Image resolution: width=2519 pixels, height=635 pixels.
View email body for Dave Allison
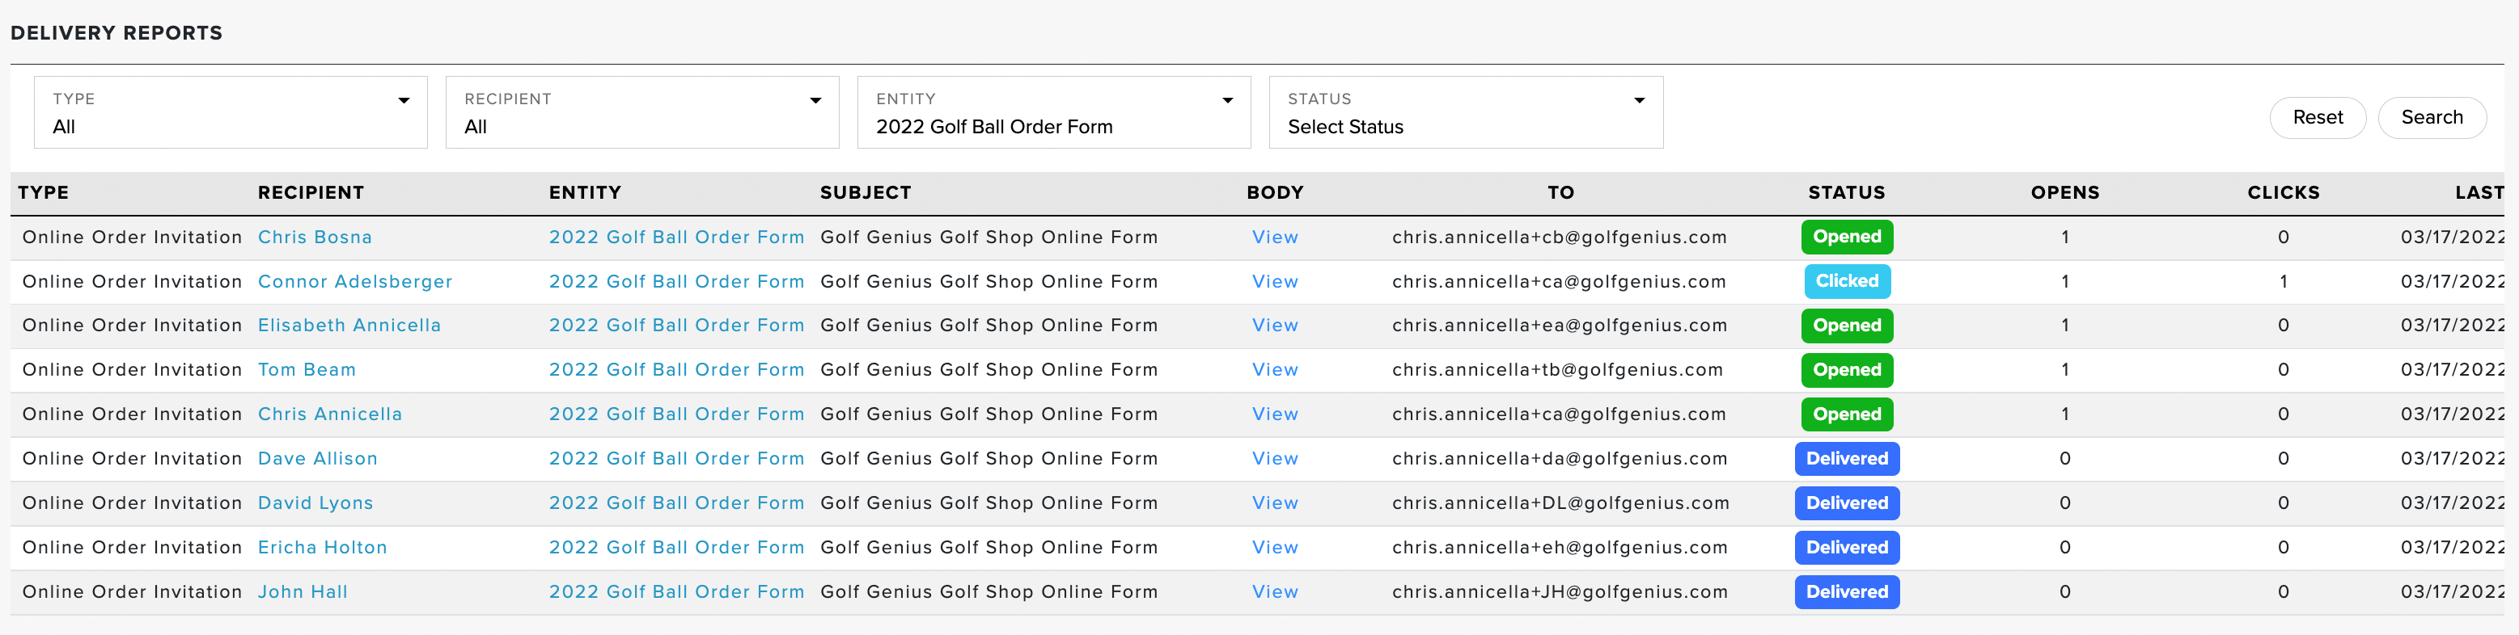[1275, 459]
